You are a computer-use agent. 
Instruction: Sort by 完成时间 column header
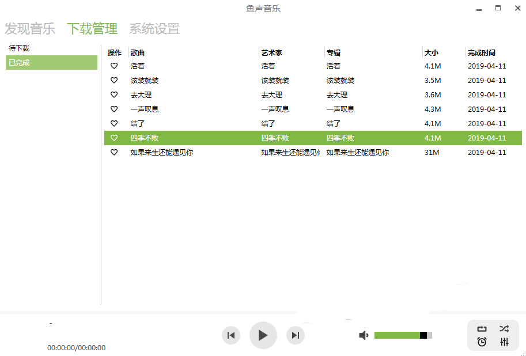point(482,52)
